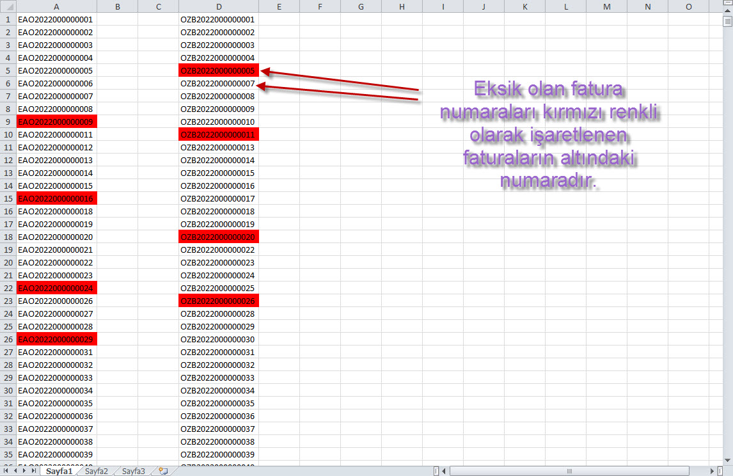Click the purple annotation text about missing invoices
The height and width of the screenshot is (476, 733).
[549, 136]
